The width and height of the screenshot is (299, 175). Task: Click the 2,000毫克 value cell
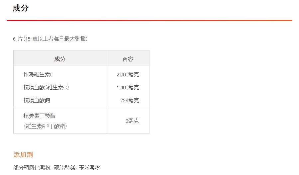click(x=128, y=74)
